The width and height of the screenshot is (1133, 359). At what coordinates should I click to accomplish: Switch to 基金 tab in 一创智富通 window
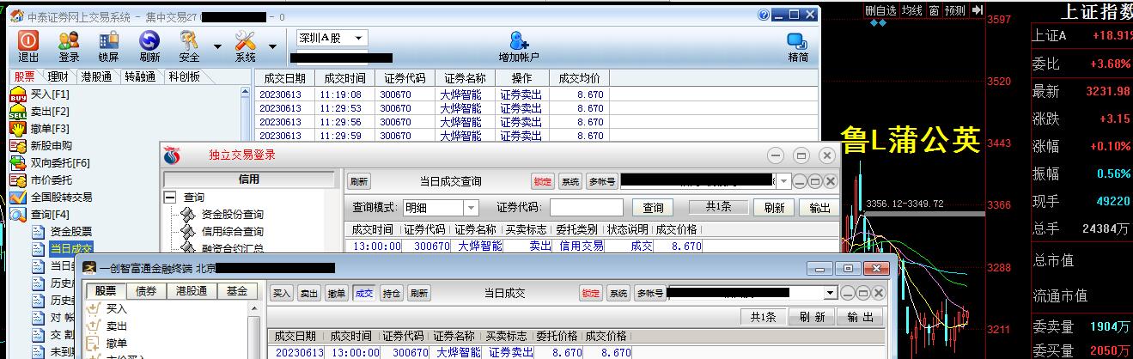(236, 291)
